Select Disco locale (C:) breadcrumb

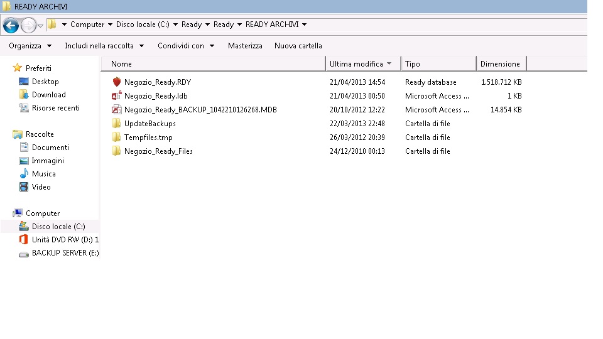[143, 24]
